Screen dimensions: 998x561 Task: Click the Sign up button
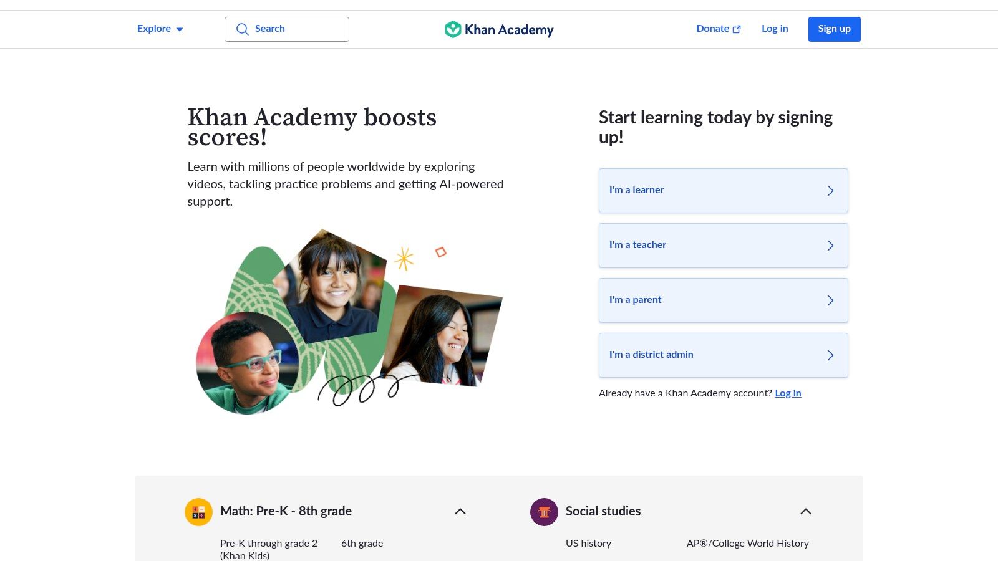click(834, 29)
